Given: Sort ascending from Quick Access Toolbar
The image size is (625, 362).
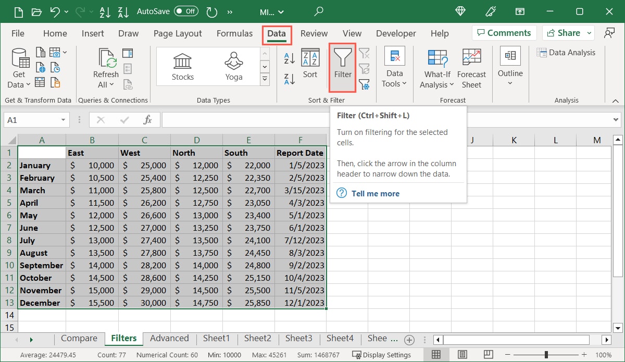Looking at the screenshot, I should coord(105,11).
